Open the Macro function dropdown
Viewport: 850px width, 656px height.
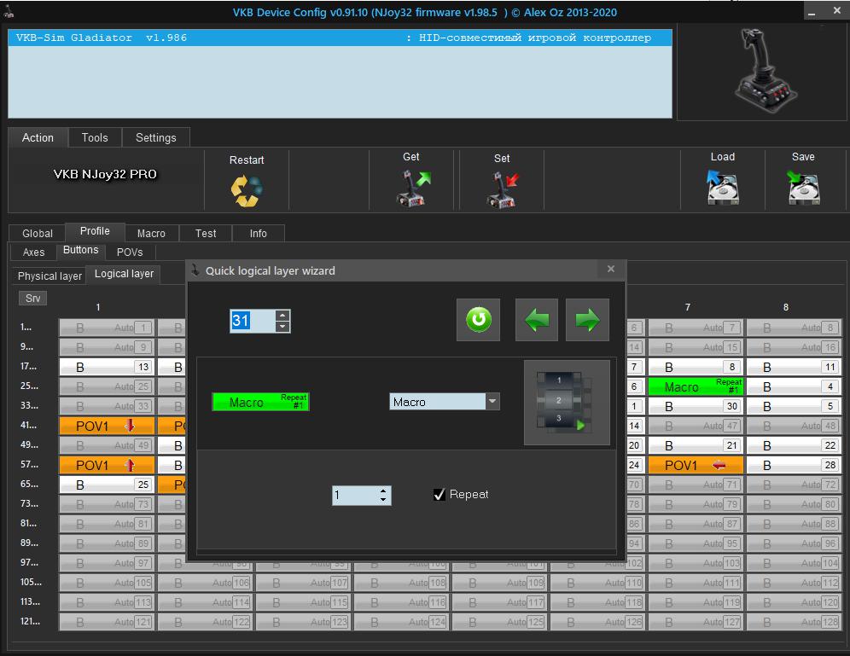(x=492, y=402)
